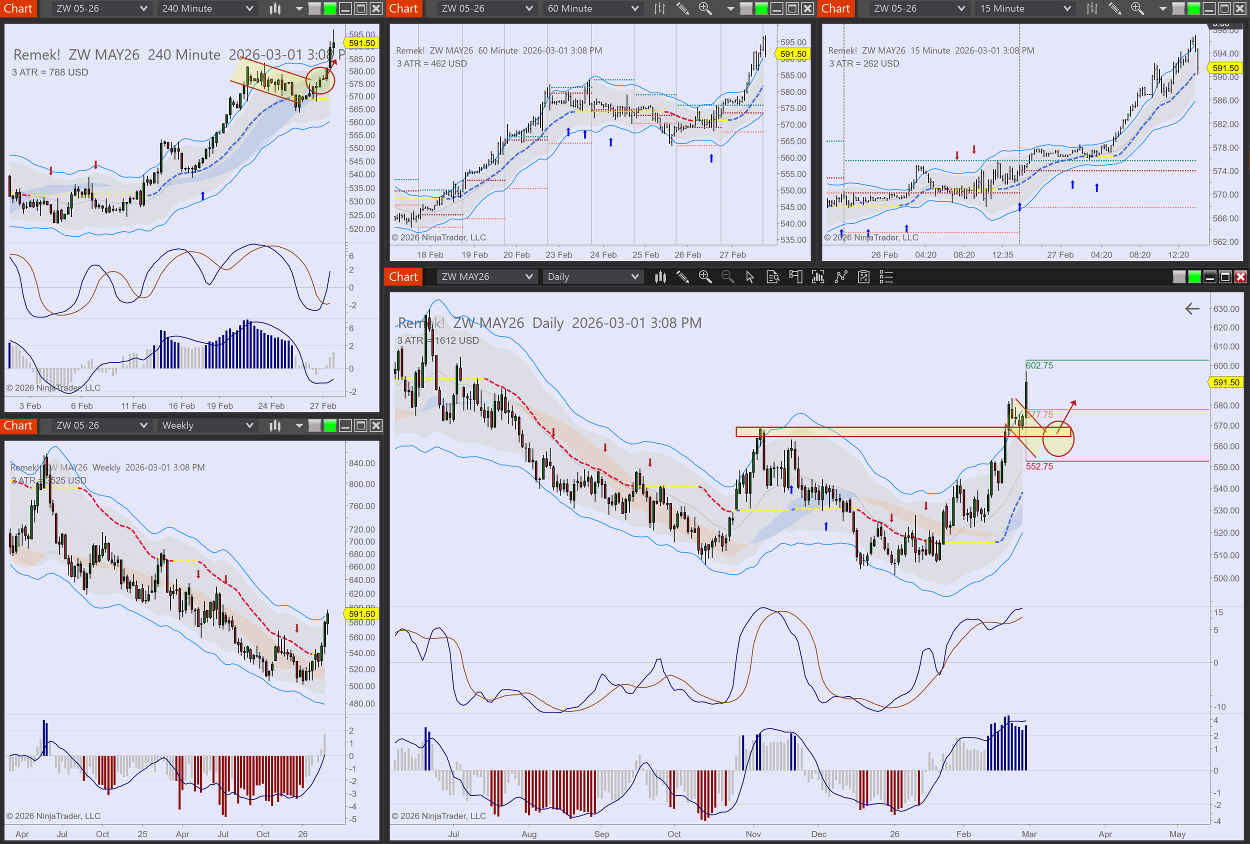The image size is (1250, 844).
Task: Select drawing tools pencil in Daily chart toolbar
Action: (x=682, y=277)
